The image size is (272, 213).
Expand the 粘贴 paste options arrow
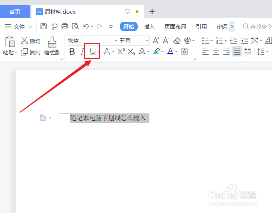click(16, 52)
